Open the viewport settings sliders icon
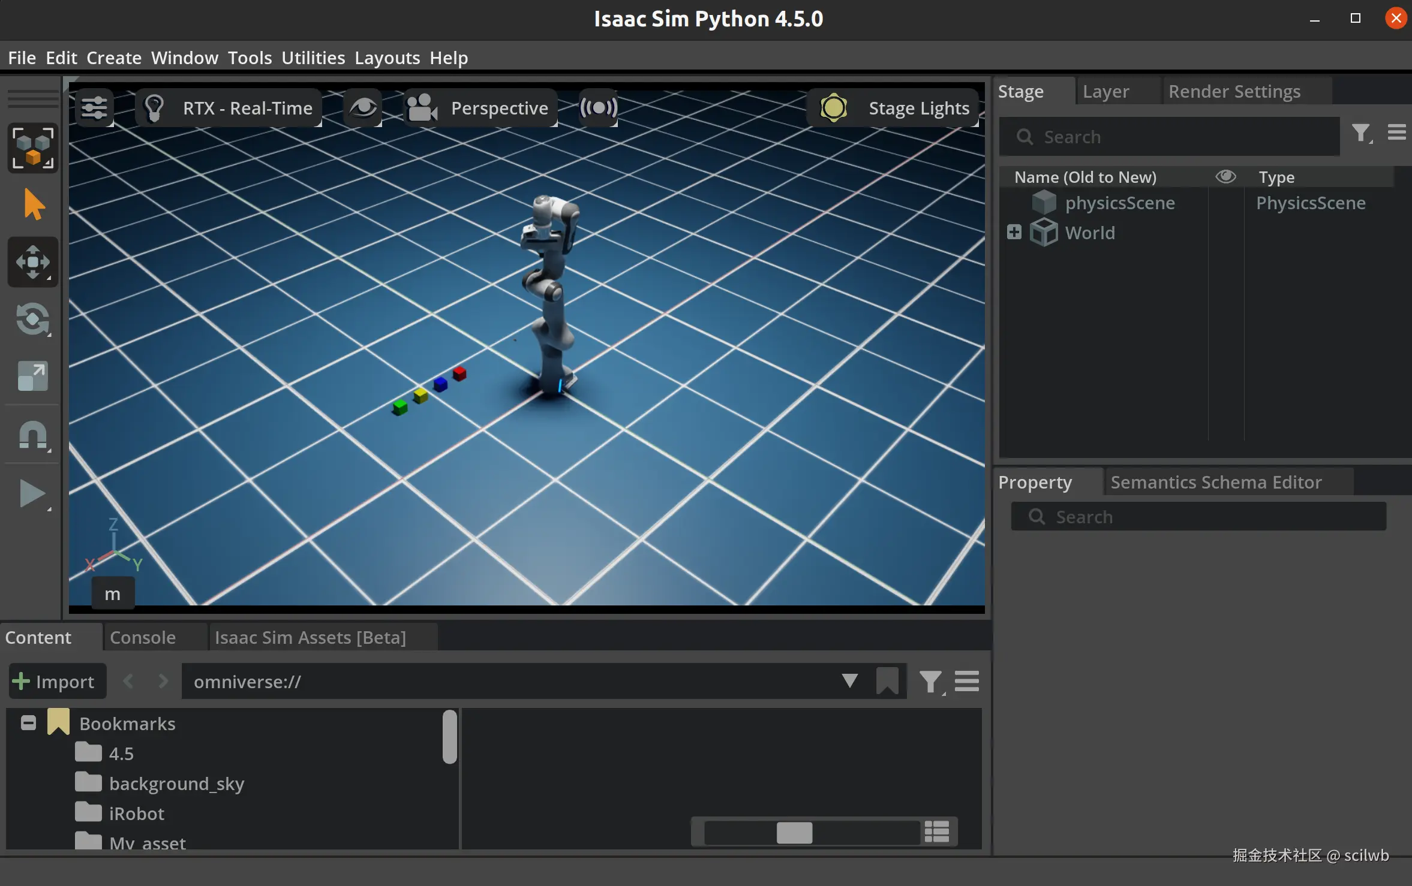1412x886 pixels. coord(94,108)
